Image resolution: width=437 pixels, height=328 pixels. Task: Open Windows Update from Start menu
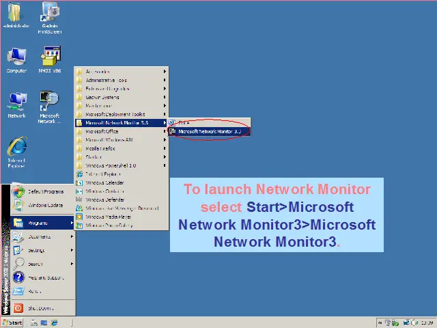point(45,205)
